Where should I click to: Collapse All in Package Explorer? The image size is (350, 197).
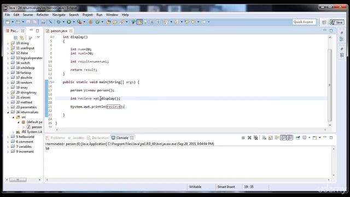pos(16,38)
